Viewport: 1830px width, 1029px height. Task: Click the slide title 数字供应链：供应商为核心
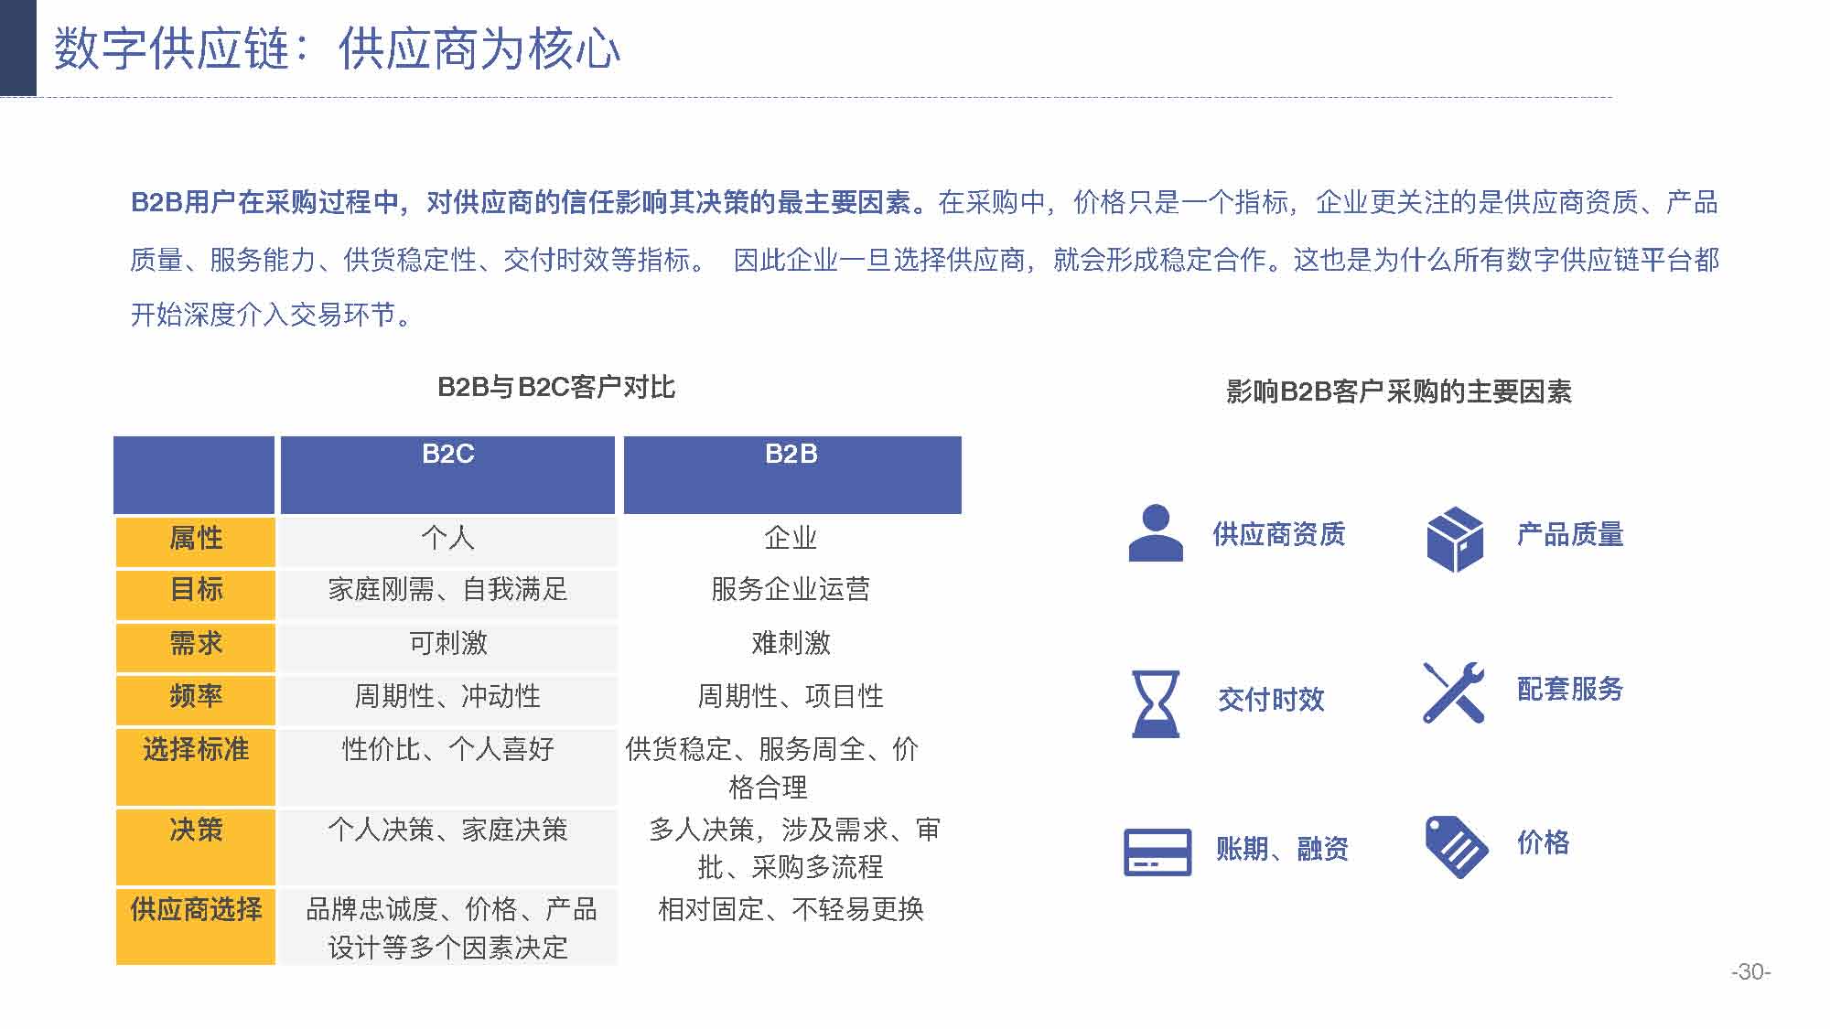tap(337, 48)
